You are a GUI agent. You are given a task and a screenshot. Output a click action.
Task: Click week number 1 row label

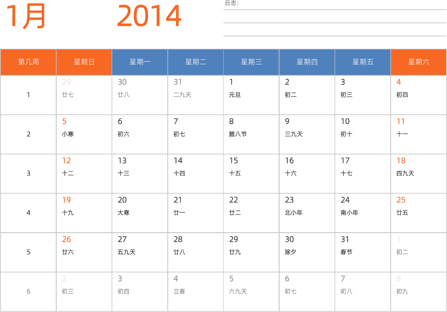(x=28, y=95)
